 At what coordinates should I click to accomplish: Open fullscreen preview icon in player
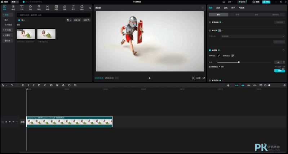click(204, 78)
